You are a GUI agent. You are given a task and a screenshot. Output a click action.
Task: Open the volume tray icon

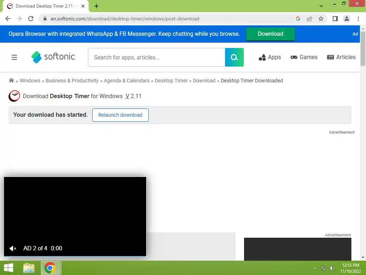coord(332,268)
